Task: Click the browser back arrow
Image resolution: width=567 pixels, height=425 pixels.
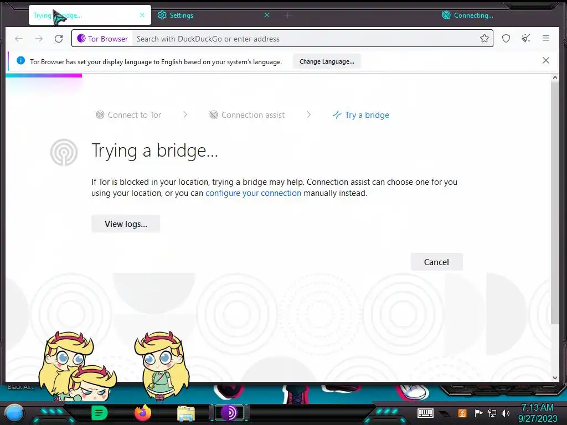Action: coord(19,39)
